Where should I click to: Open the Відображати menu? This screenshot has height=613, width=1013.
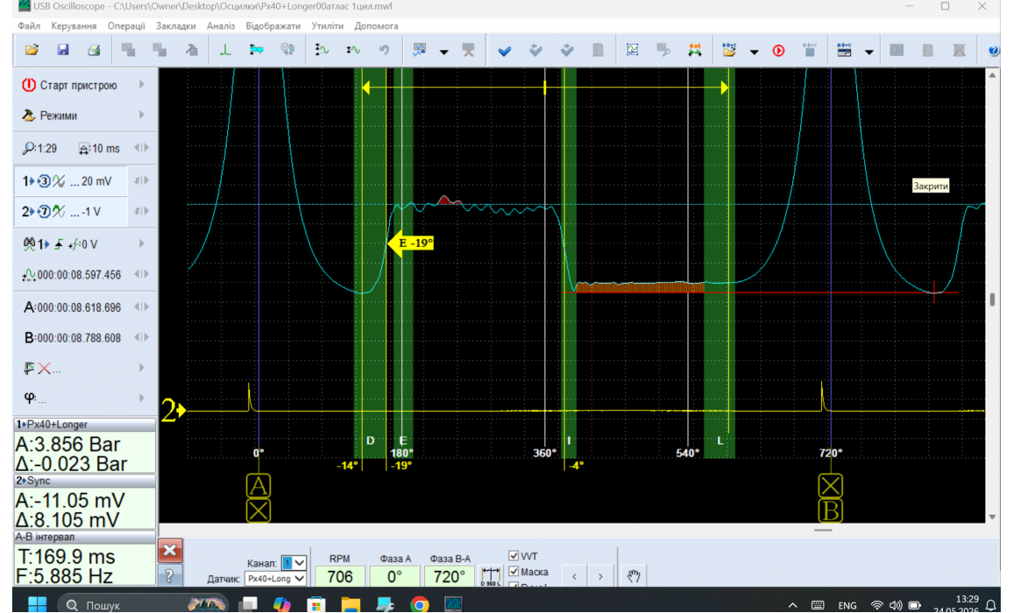[x=273, y=26]
